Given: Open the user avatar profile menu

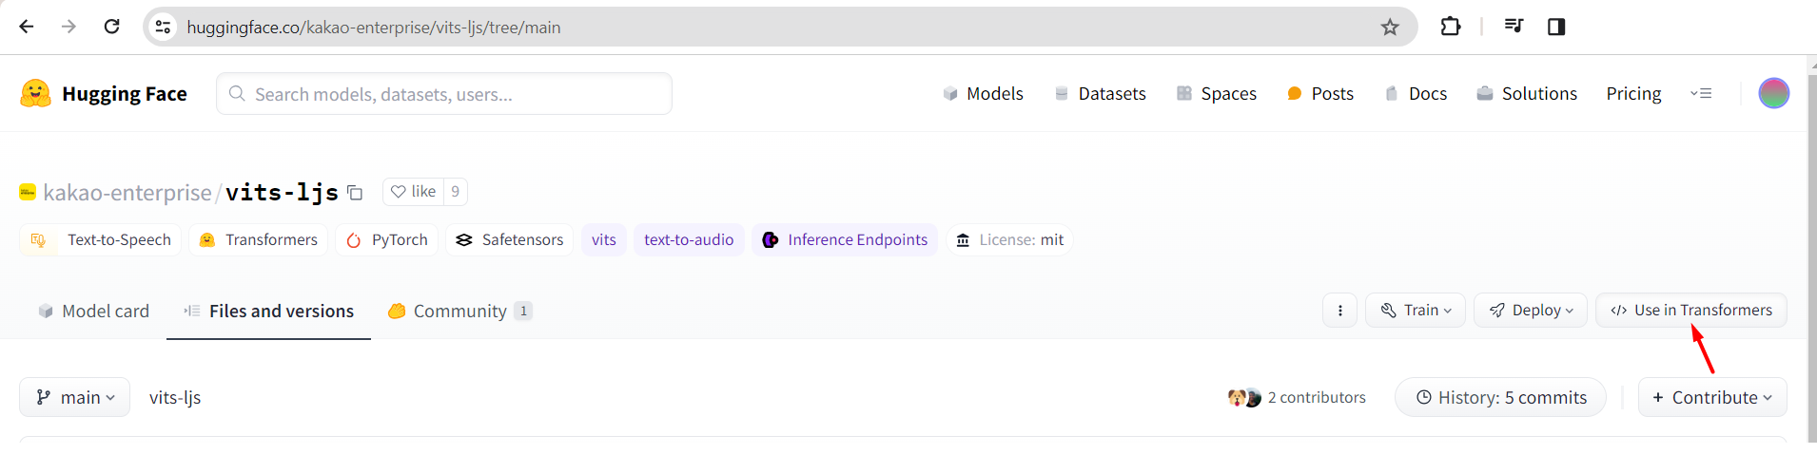Looking at the screenshot, I should click(x=1773, y=93).
